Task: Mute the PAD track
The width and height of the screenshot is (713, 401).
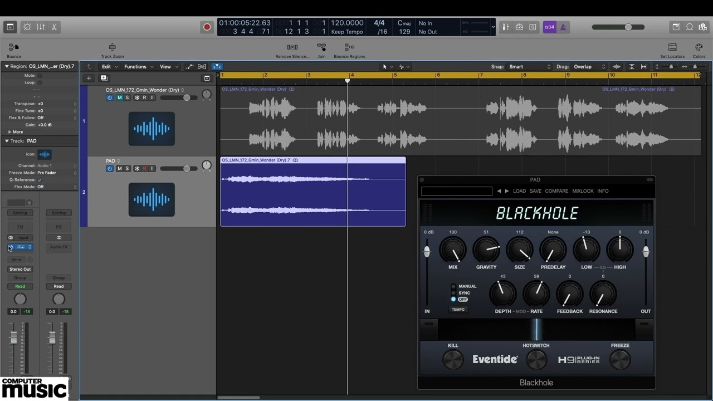Action: click(x=119, y=169)
